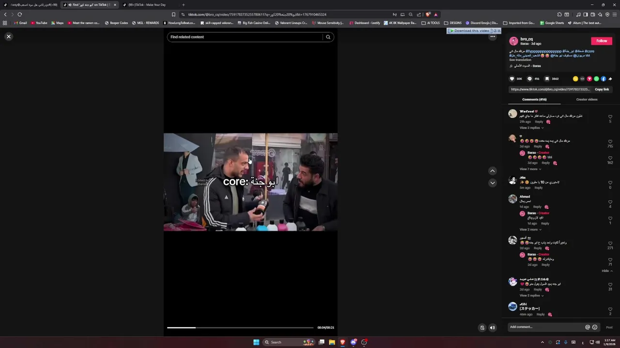Open emoji picker in comment box

[595, 327]
